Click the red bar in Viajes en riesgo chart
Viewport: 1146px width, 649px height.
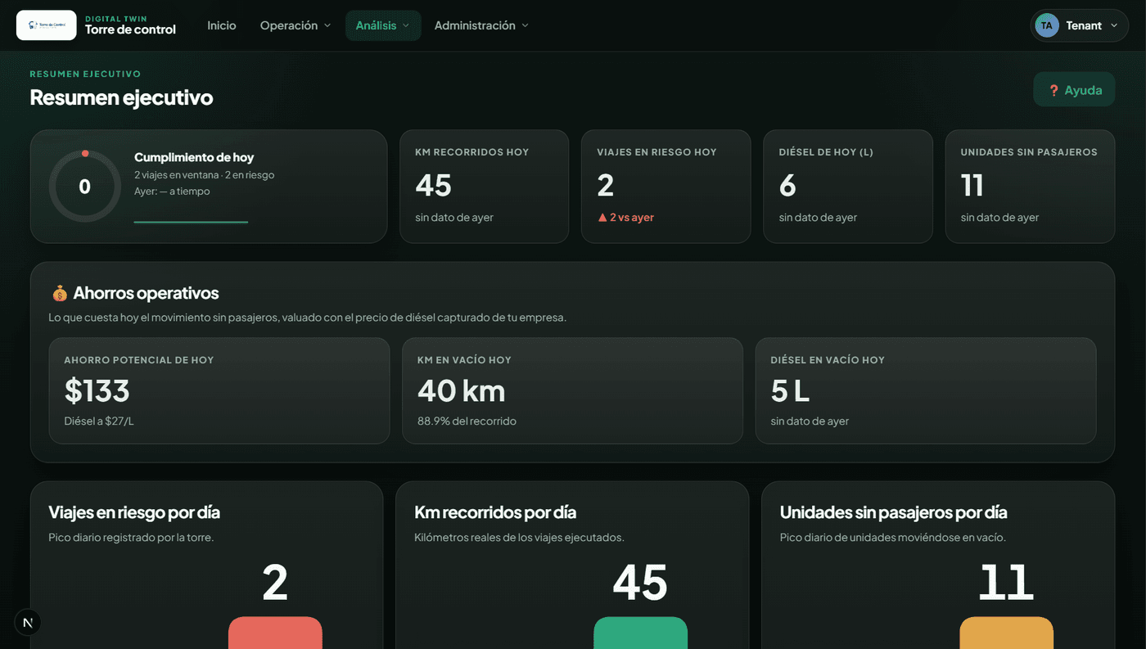click(x=275, y=633)
